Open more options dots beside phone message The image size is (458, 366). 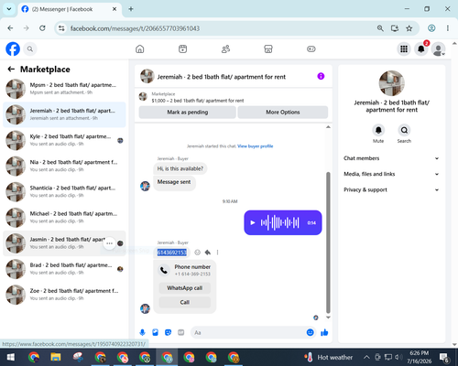point(217,253)
